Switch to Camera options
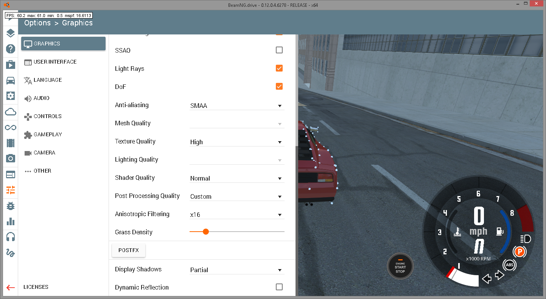Viewport: 546px width, 299px height. (x=63, y=153)
